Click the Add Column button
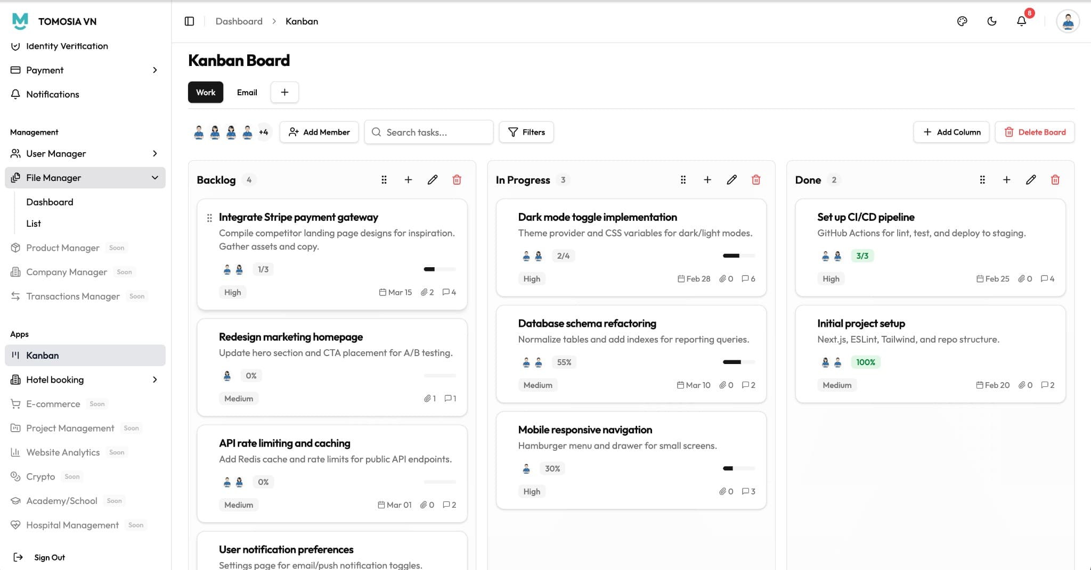Viewport: 1091px width, 570px height. click(x=951, y=132)
